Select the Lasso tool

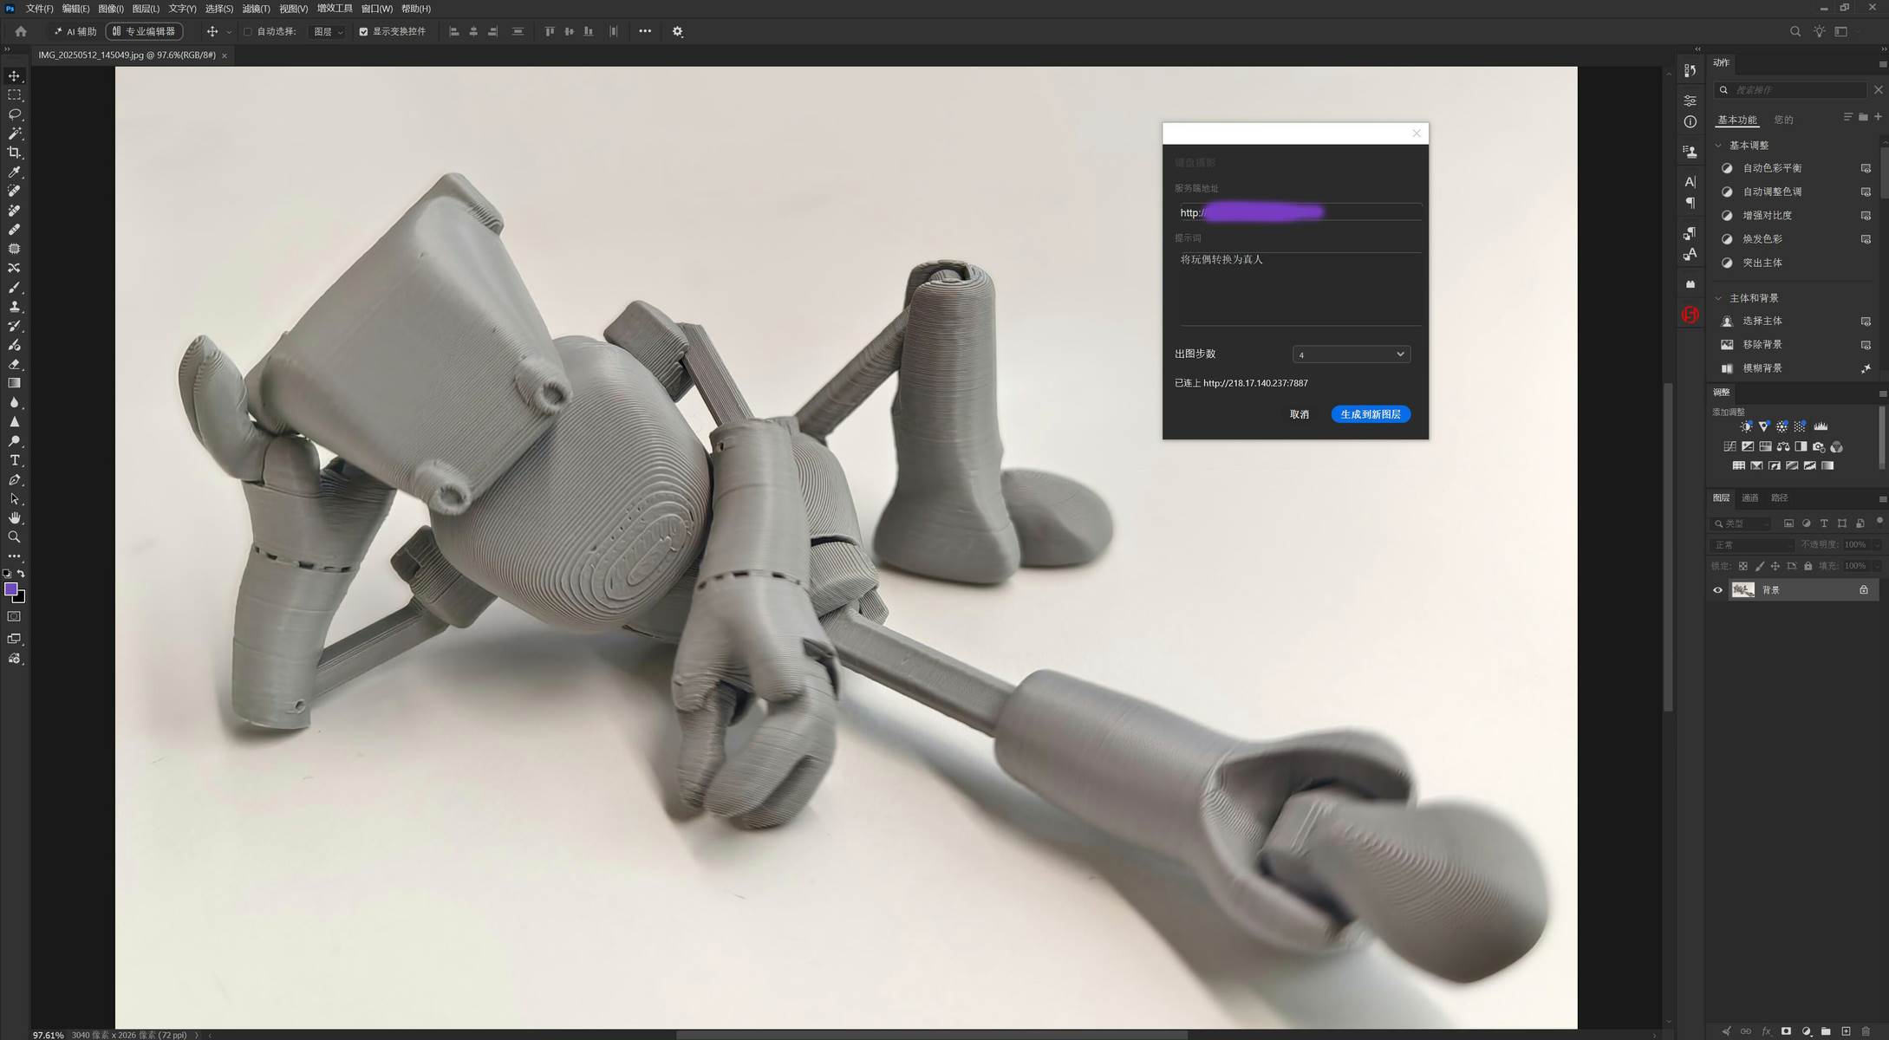15,114
